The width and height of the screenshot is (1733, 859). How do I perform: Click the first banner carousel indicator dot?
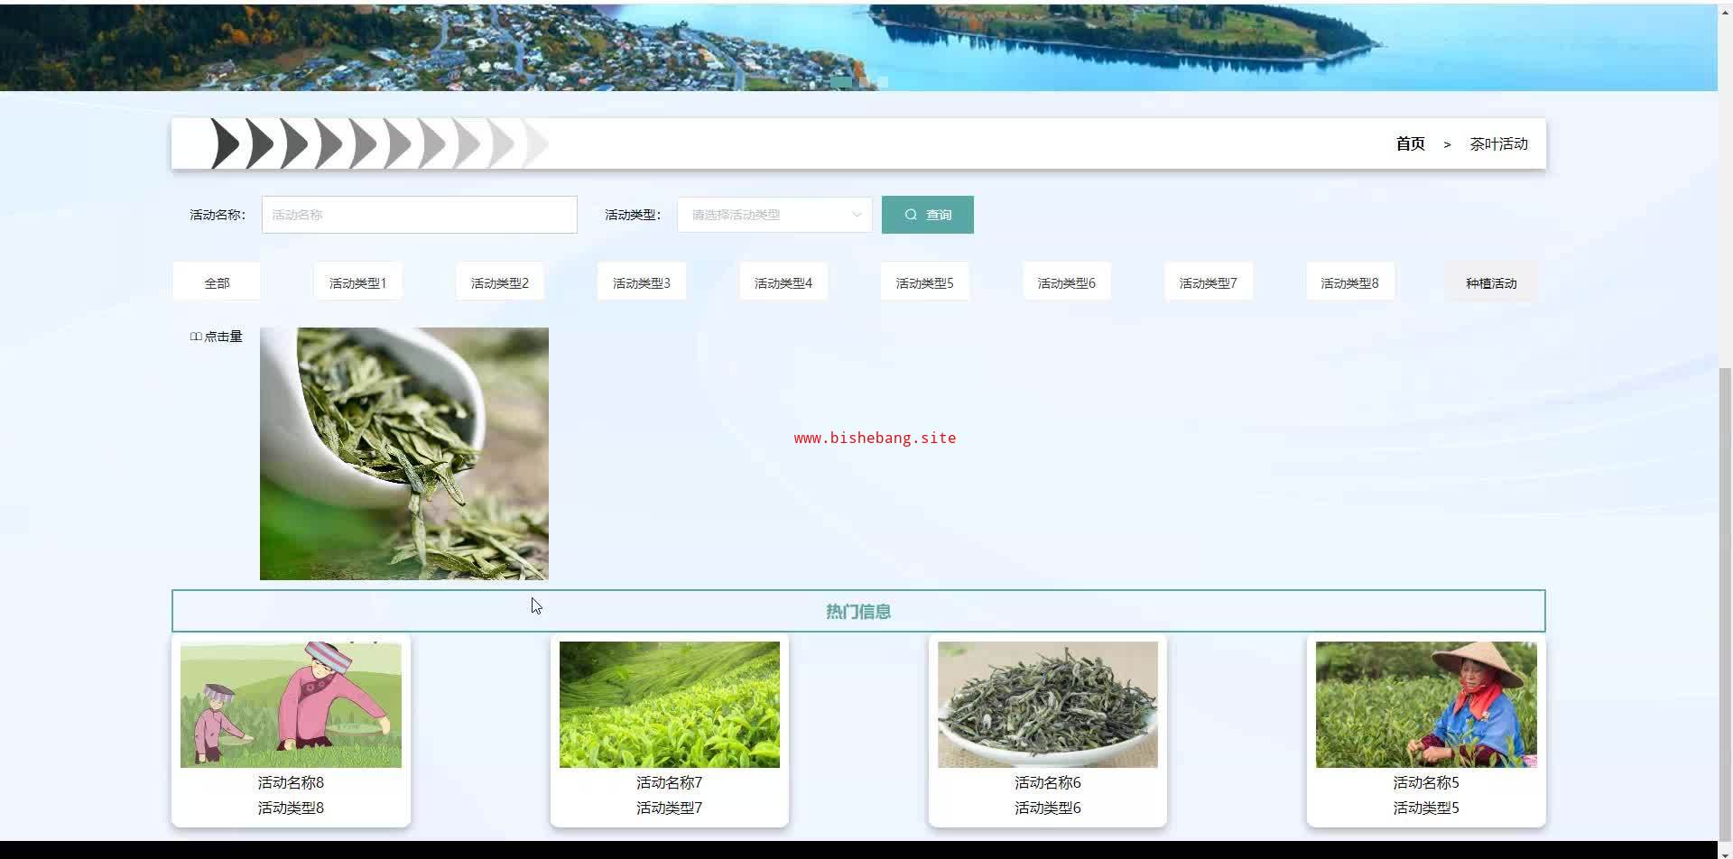click(840, 82)
